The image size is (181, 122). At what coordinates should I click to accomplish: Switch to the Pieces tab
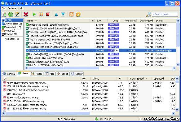tap(37, 74)
